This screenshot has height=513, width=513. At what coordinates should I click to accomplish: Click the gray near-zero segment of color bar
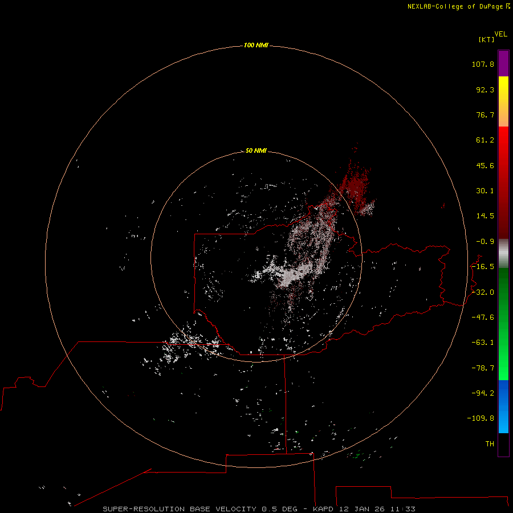tap(503, 254)
